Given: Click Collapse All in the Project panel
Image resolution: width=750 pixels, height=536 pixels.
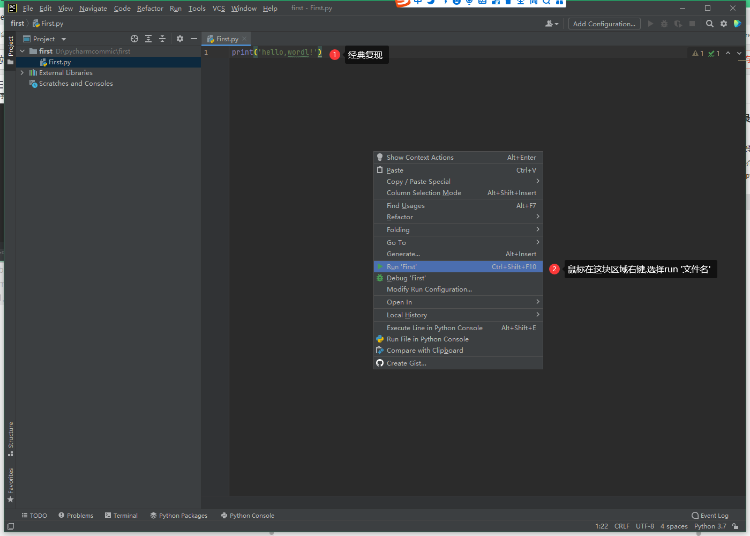Looking at the screenshot, I should click(162, 39).
